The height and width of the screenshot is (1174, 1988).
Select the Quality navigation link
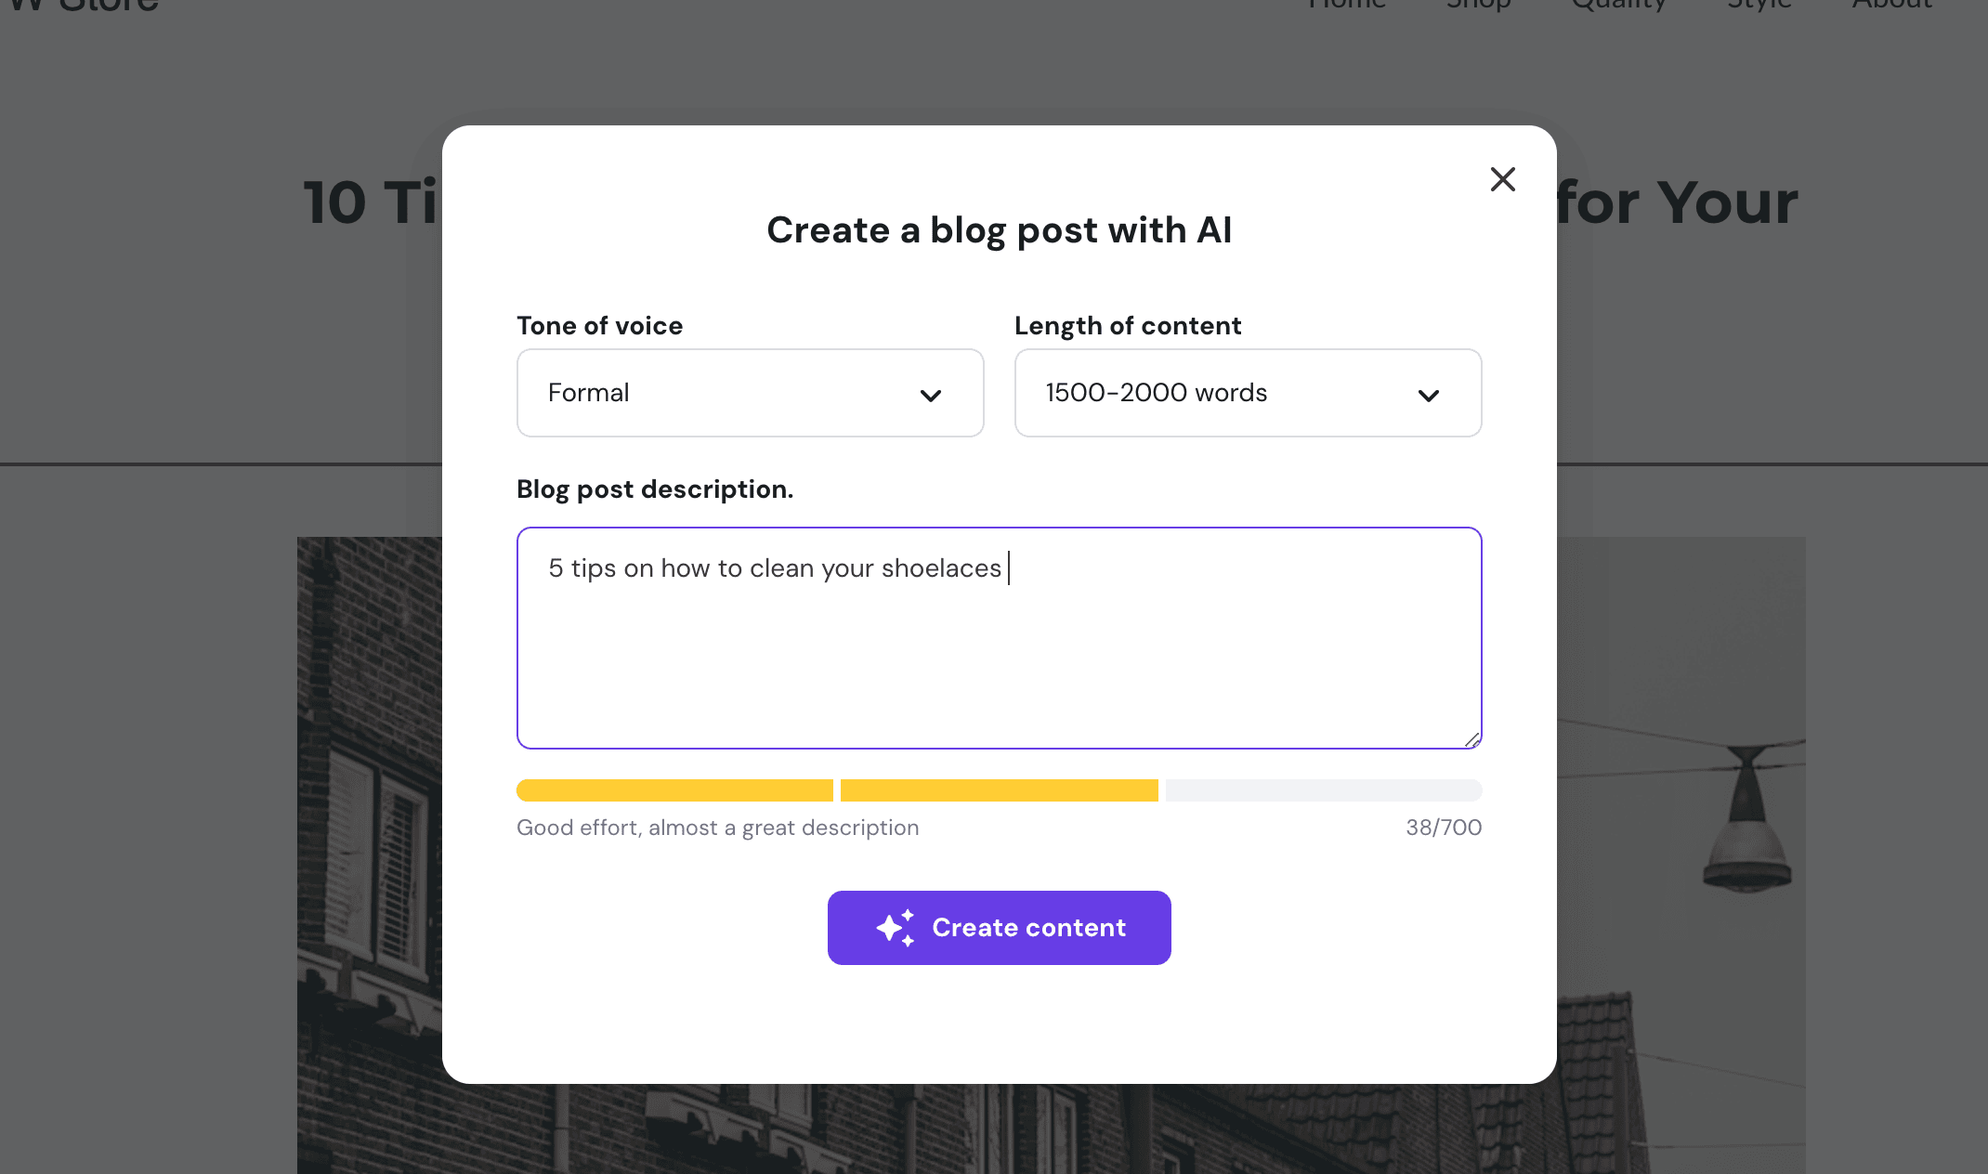tap(1619, 7)
